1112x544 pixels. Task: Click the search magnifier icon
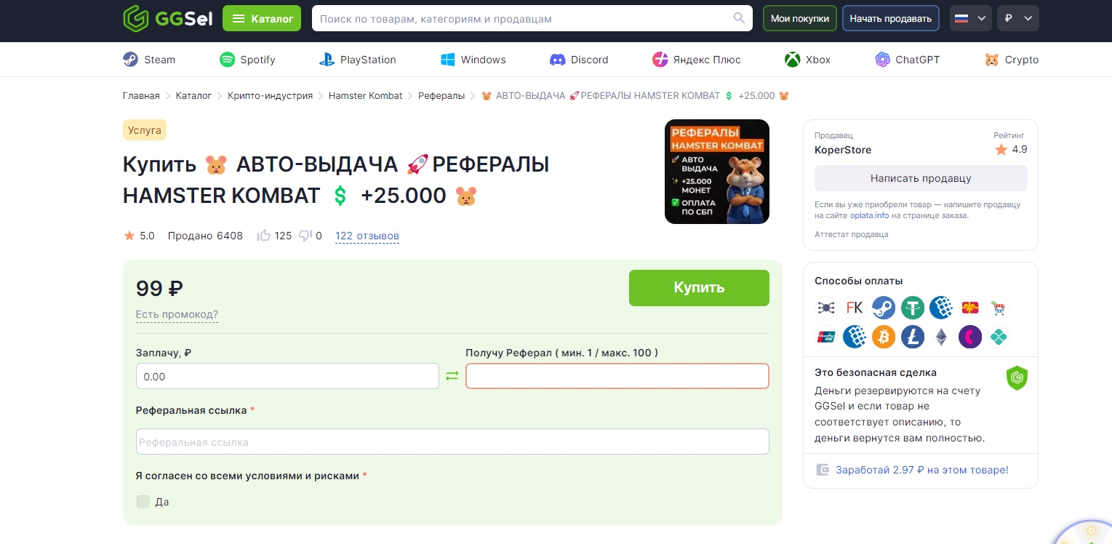click(739, 18)
